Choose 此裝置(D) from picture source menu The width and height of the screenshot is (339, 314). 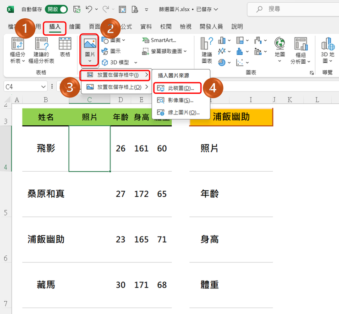tap(177, 88)
